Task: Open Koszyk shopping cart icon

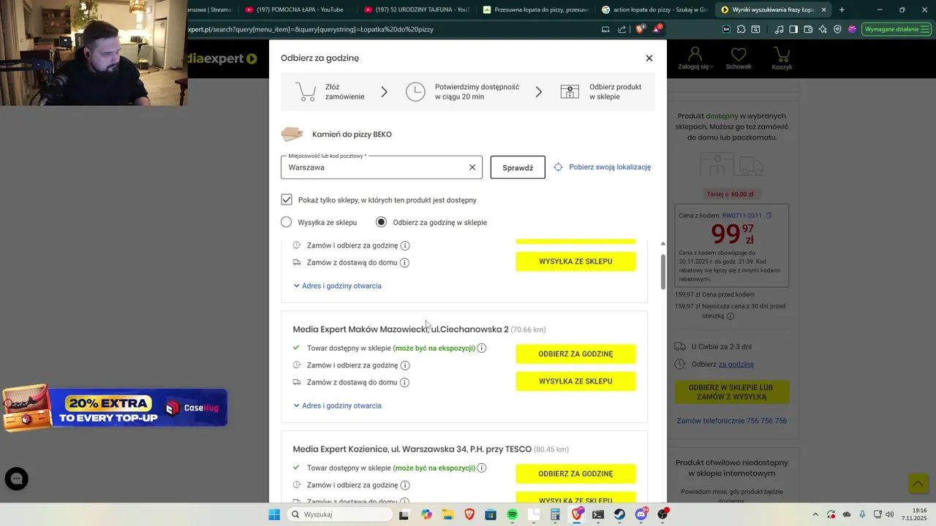Action: click(x=782, y=58)
